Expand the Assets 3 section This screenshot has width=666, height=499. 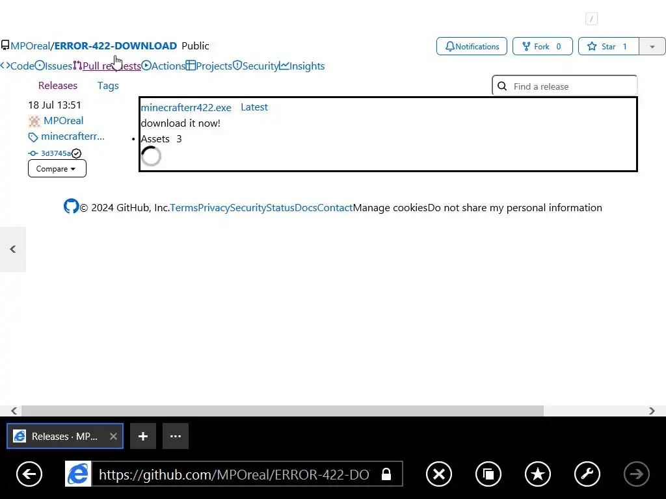click(x=161, y=139)
